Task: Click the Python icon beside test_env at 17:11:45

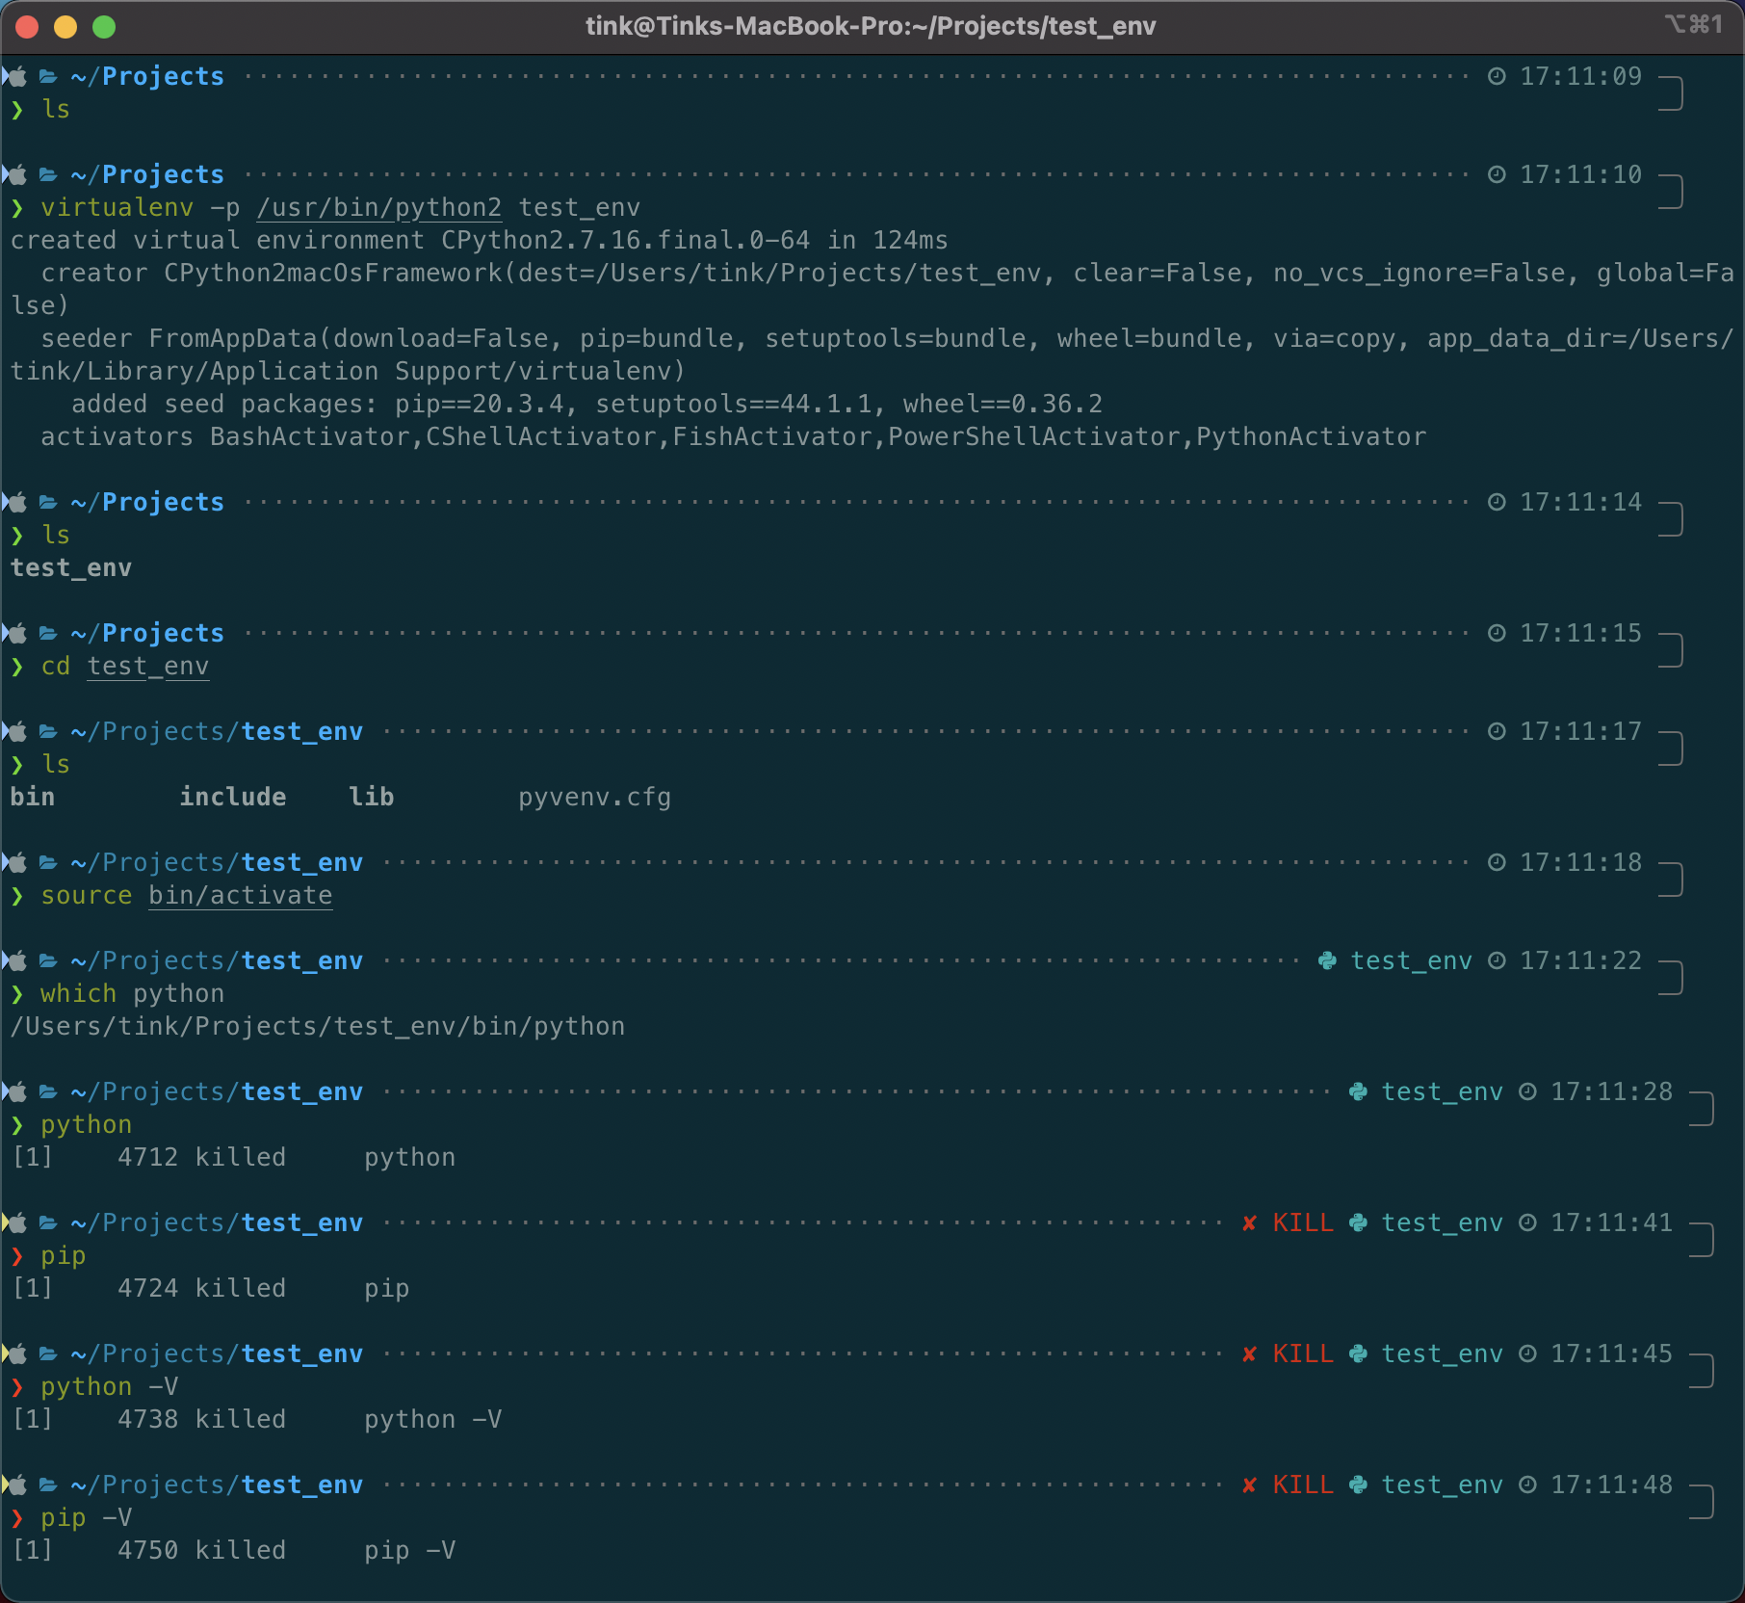Action: 1358,1353
